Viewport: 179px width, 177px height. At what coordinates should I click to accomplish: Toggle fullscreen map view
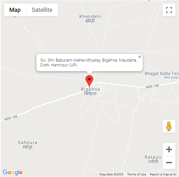pyautogui.click(x=169, y=10)
